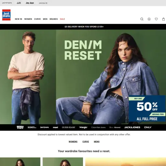Select the Abrand brand logo
Image resolution: width=166 pixels, height=166 pixels.
pos(115,127)
